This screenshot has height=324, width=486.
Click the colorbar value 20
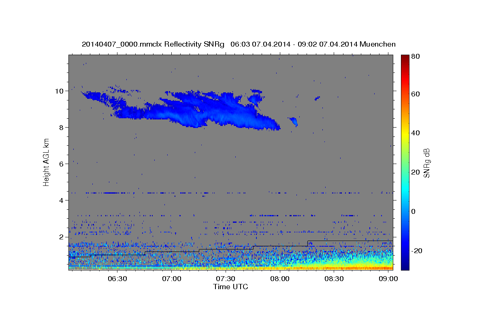[x=416, y=172]
